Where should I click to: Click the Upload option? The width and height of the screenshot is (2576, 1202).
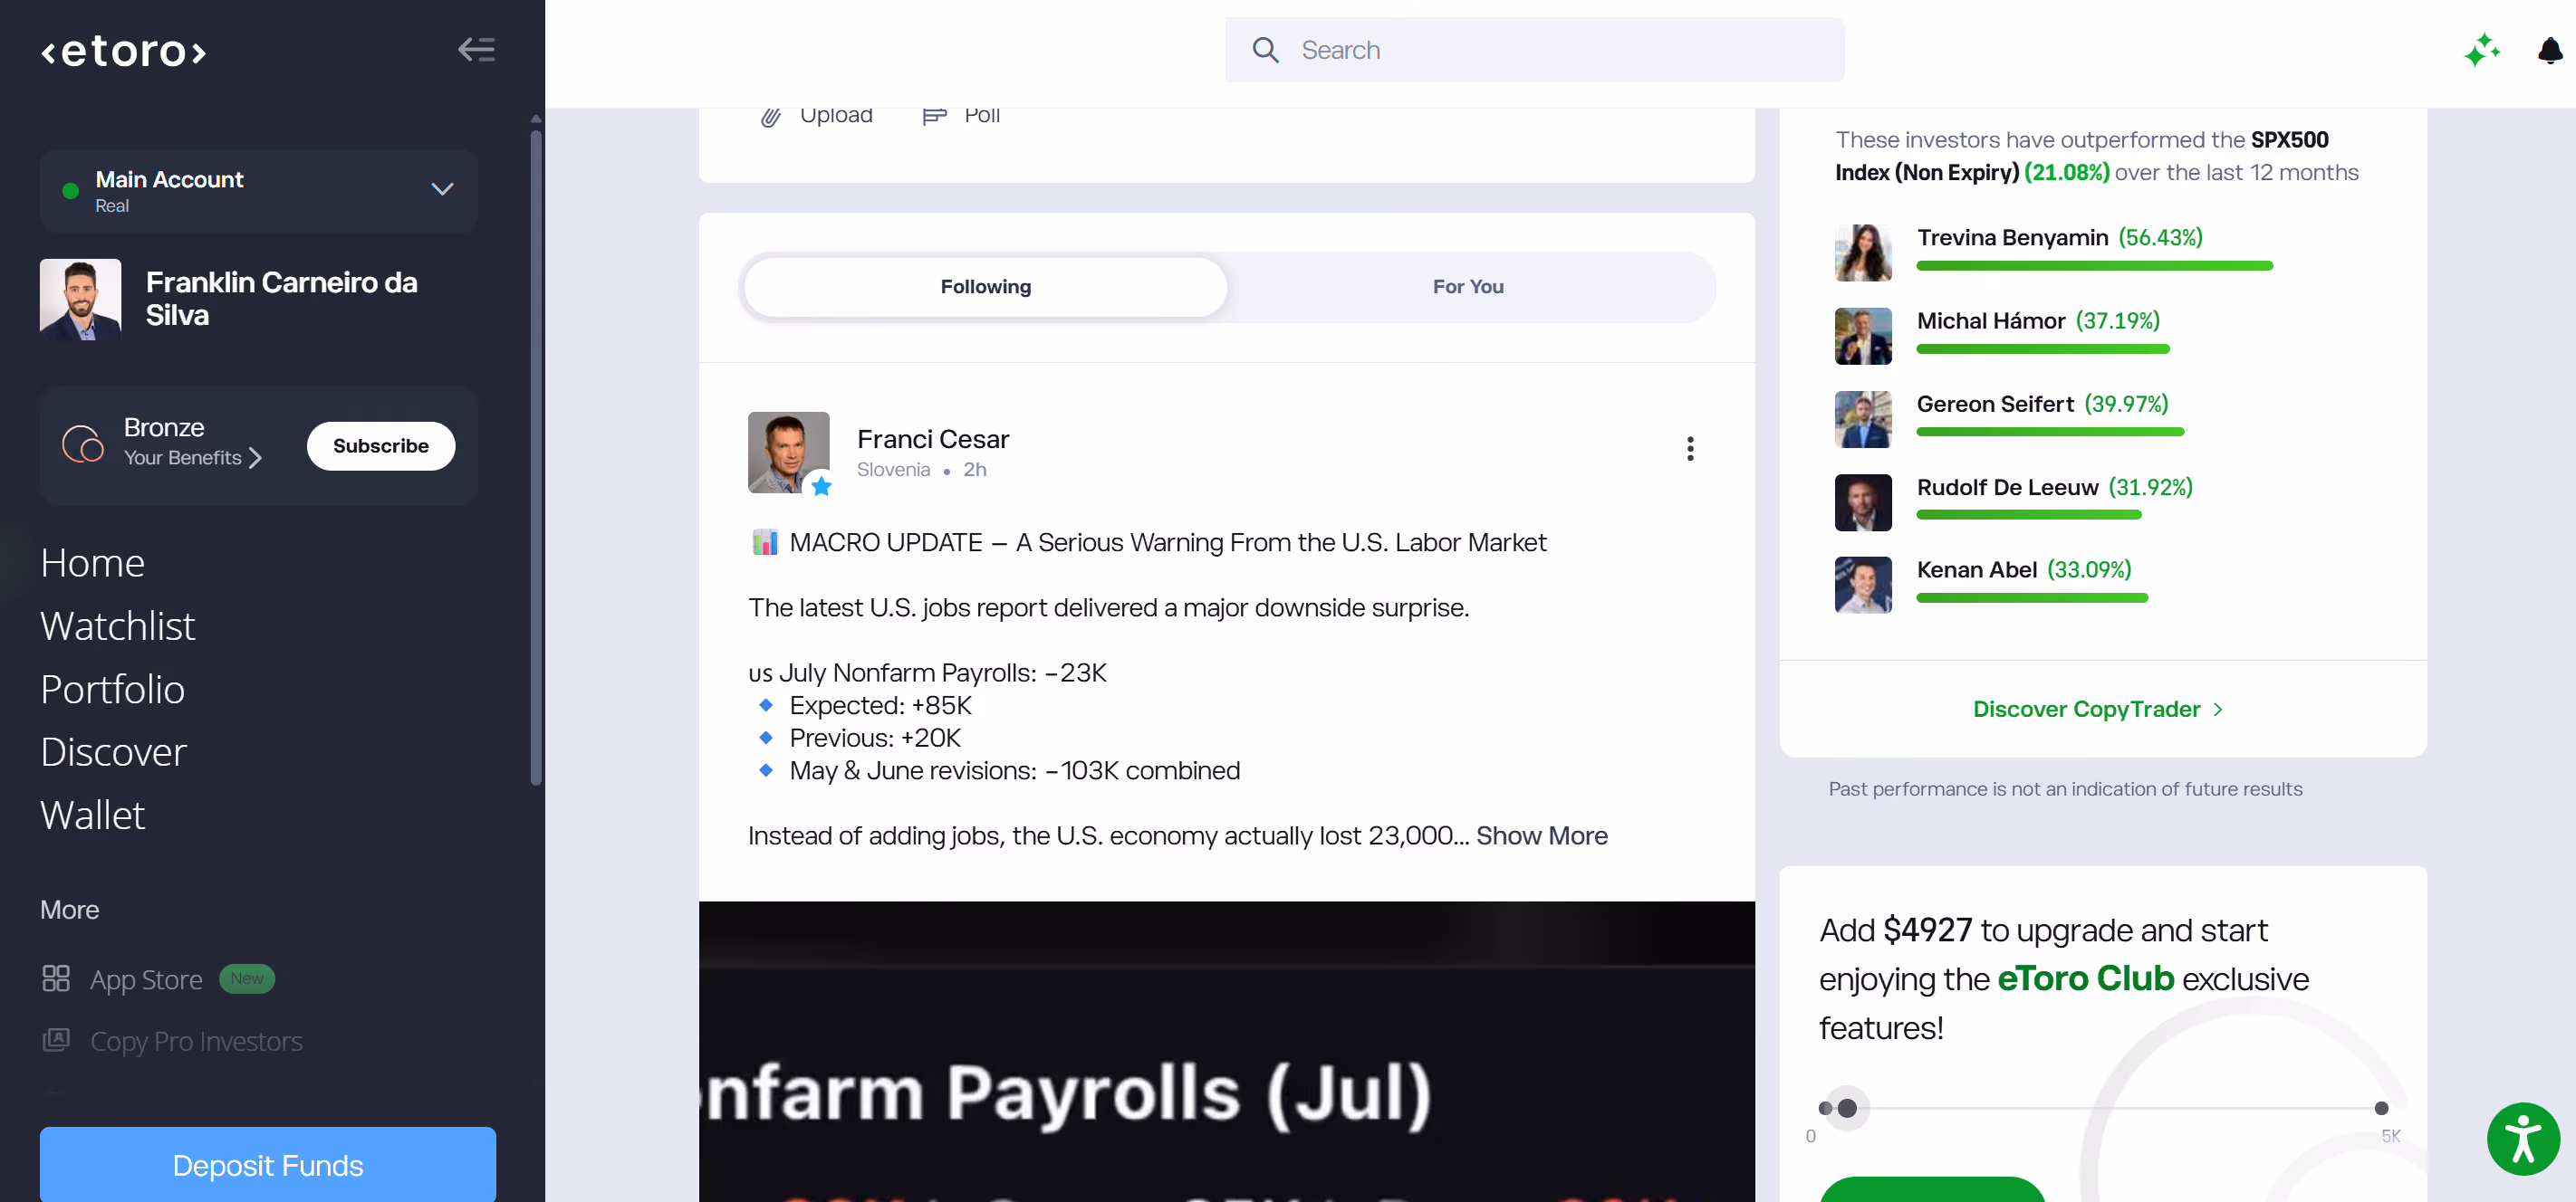tap(836, 116)
